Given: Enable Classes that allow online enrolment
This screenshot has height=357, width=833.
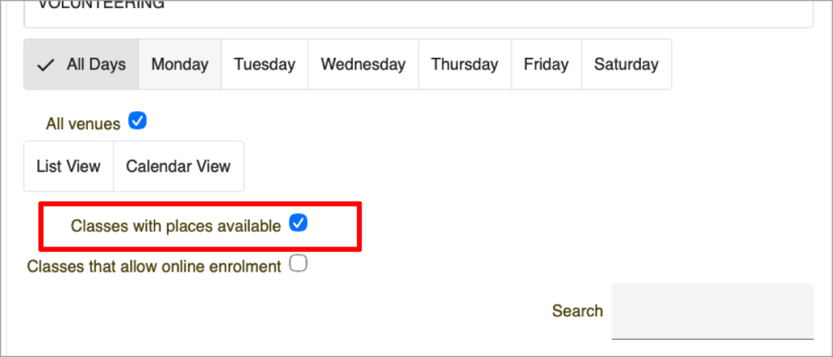Looking at the screenshot, I should pyautogui.click(x=298, y=263).
